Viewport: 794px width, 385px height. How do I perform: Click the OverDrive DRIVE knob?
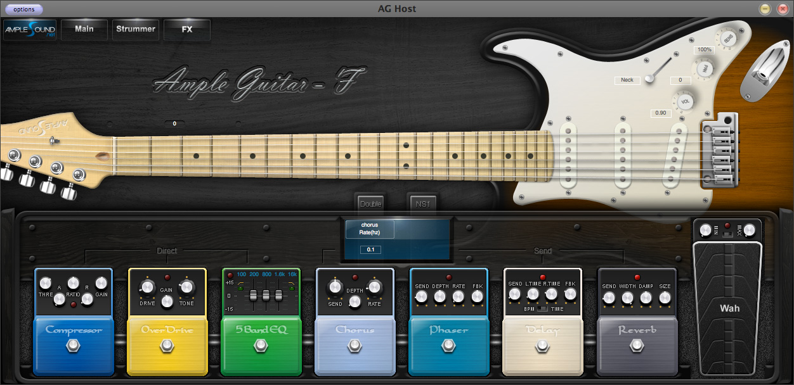(146, 287)
